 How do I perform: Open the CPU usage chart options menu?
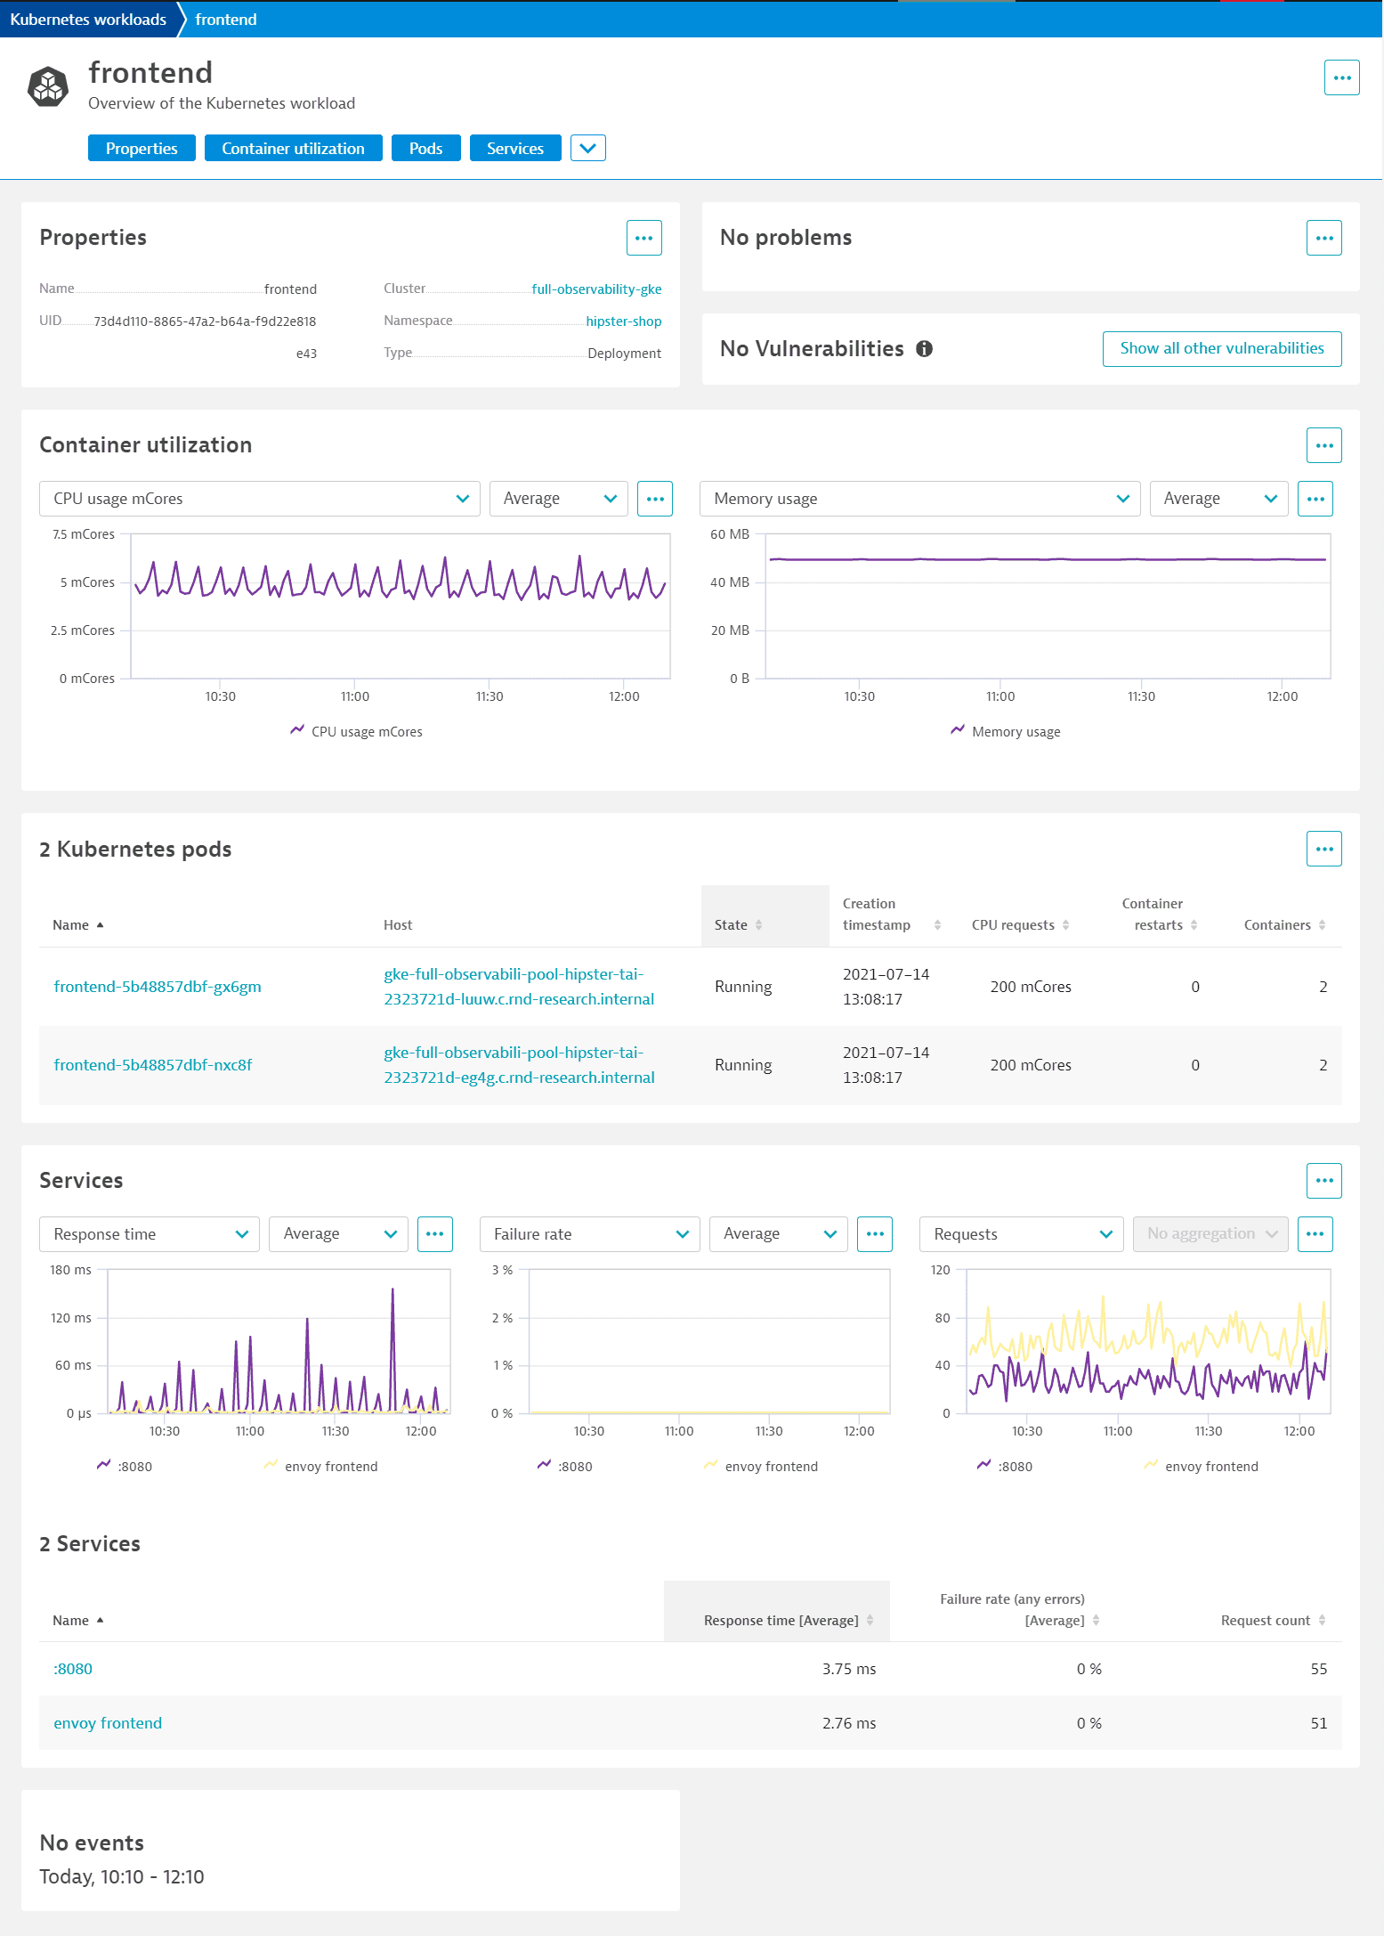pos(655,499)
